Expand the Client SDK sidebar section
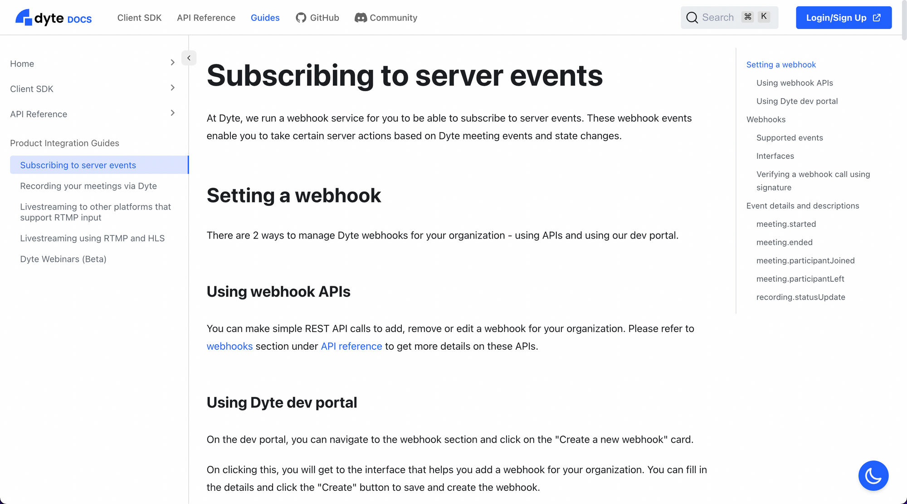The height and width of the screenshot is (504, 907). click(172, 89)
